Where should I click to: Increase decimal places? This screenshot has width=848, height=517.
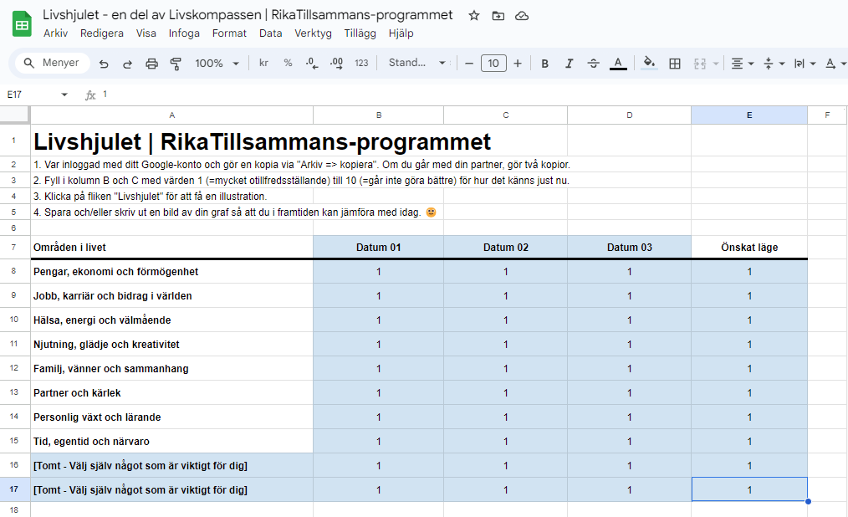pos(336,64)
